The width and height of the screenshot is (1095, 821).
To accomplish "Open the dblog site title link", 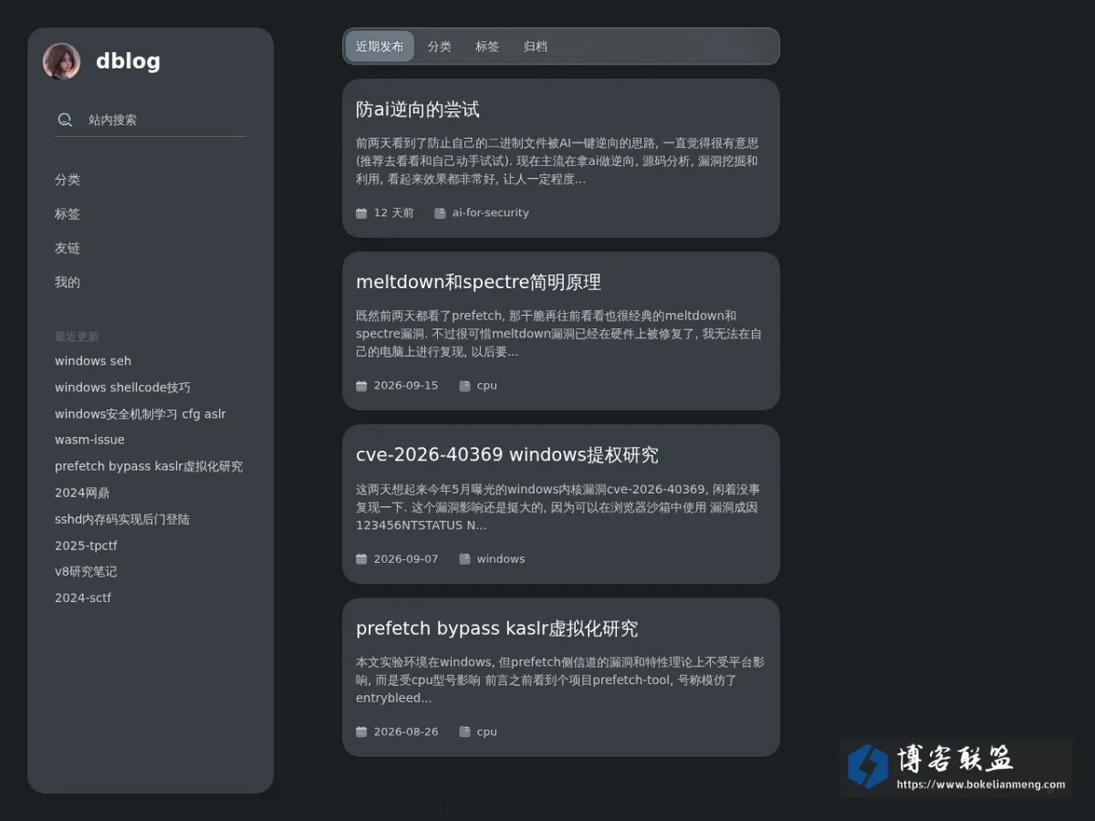I will coord(128,61).
